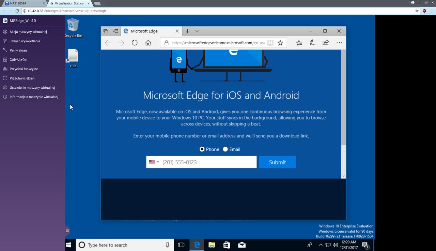Open People icon in system tray
This screenshot has width=436, height=251.
tap(309, 245)
